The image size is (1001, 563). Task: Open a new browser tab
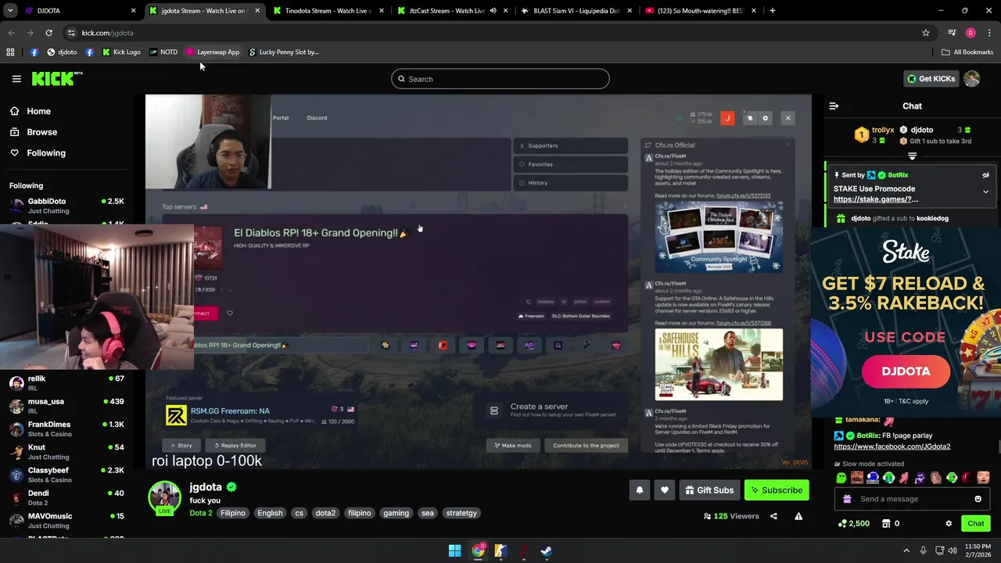(x=772, y=11)
